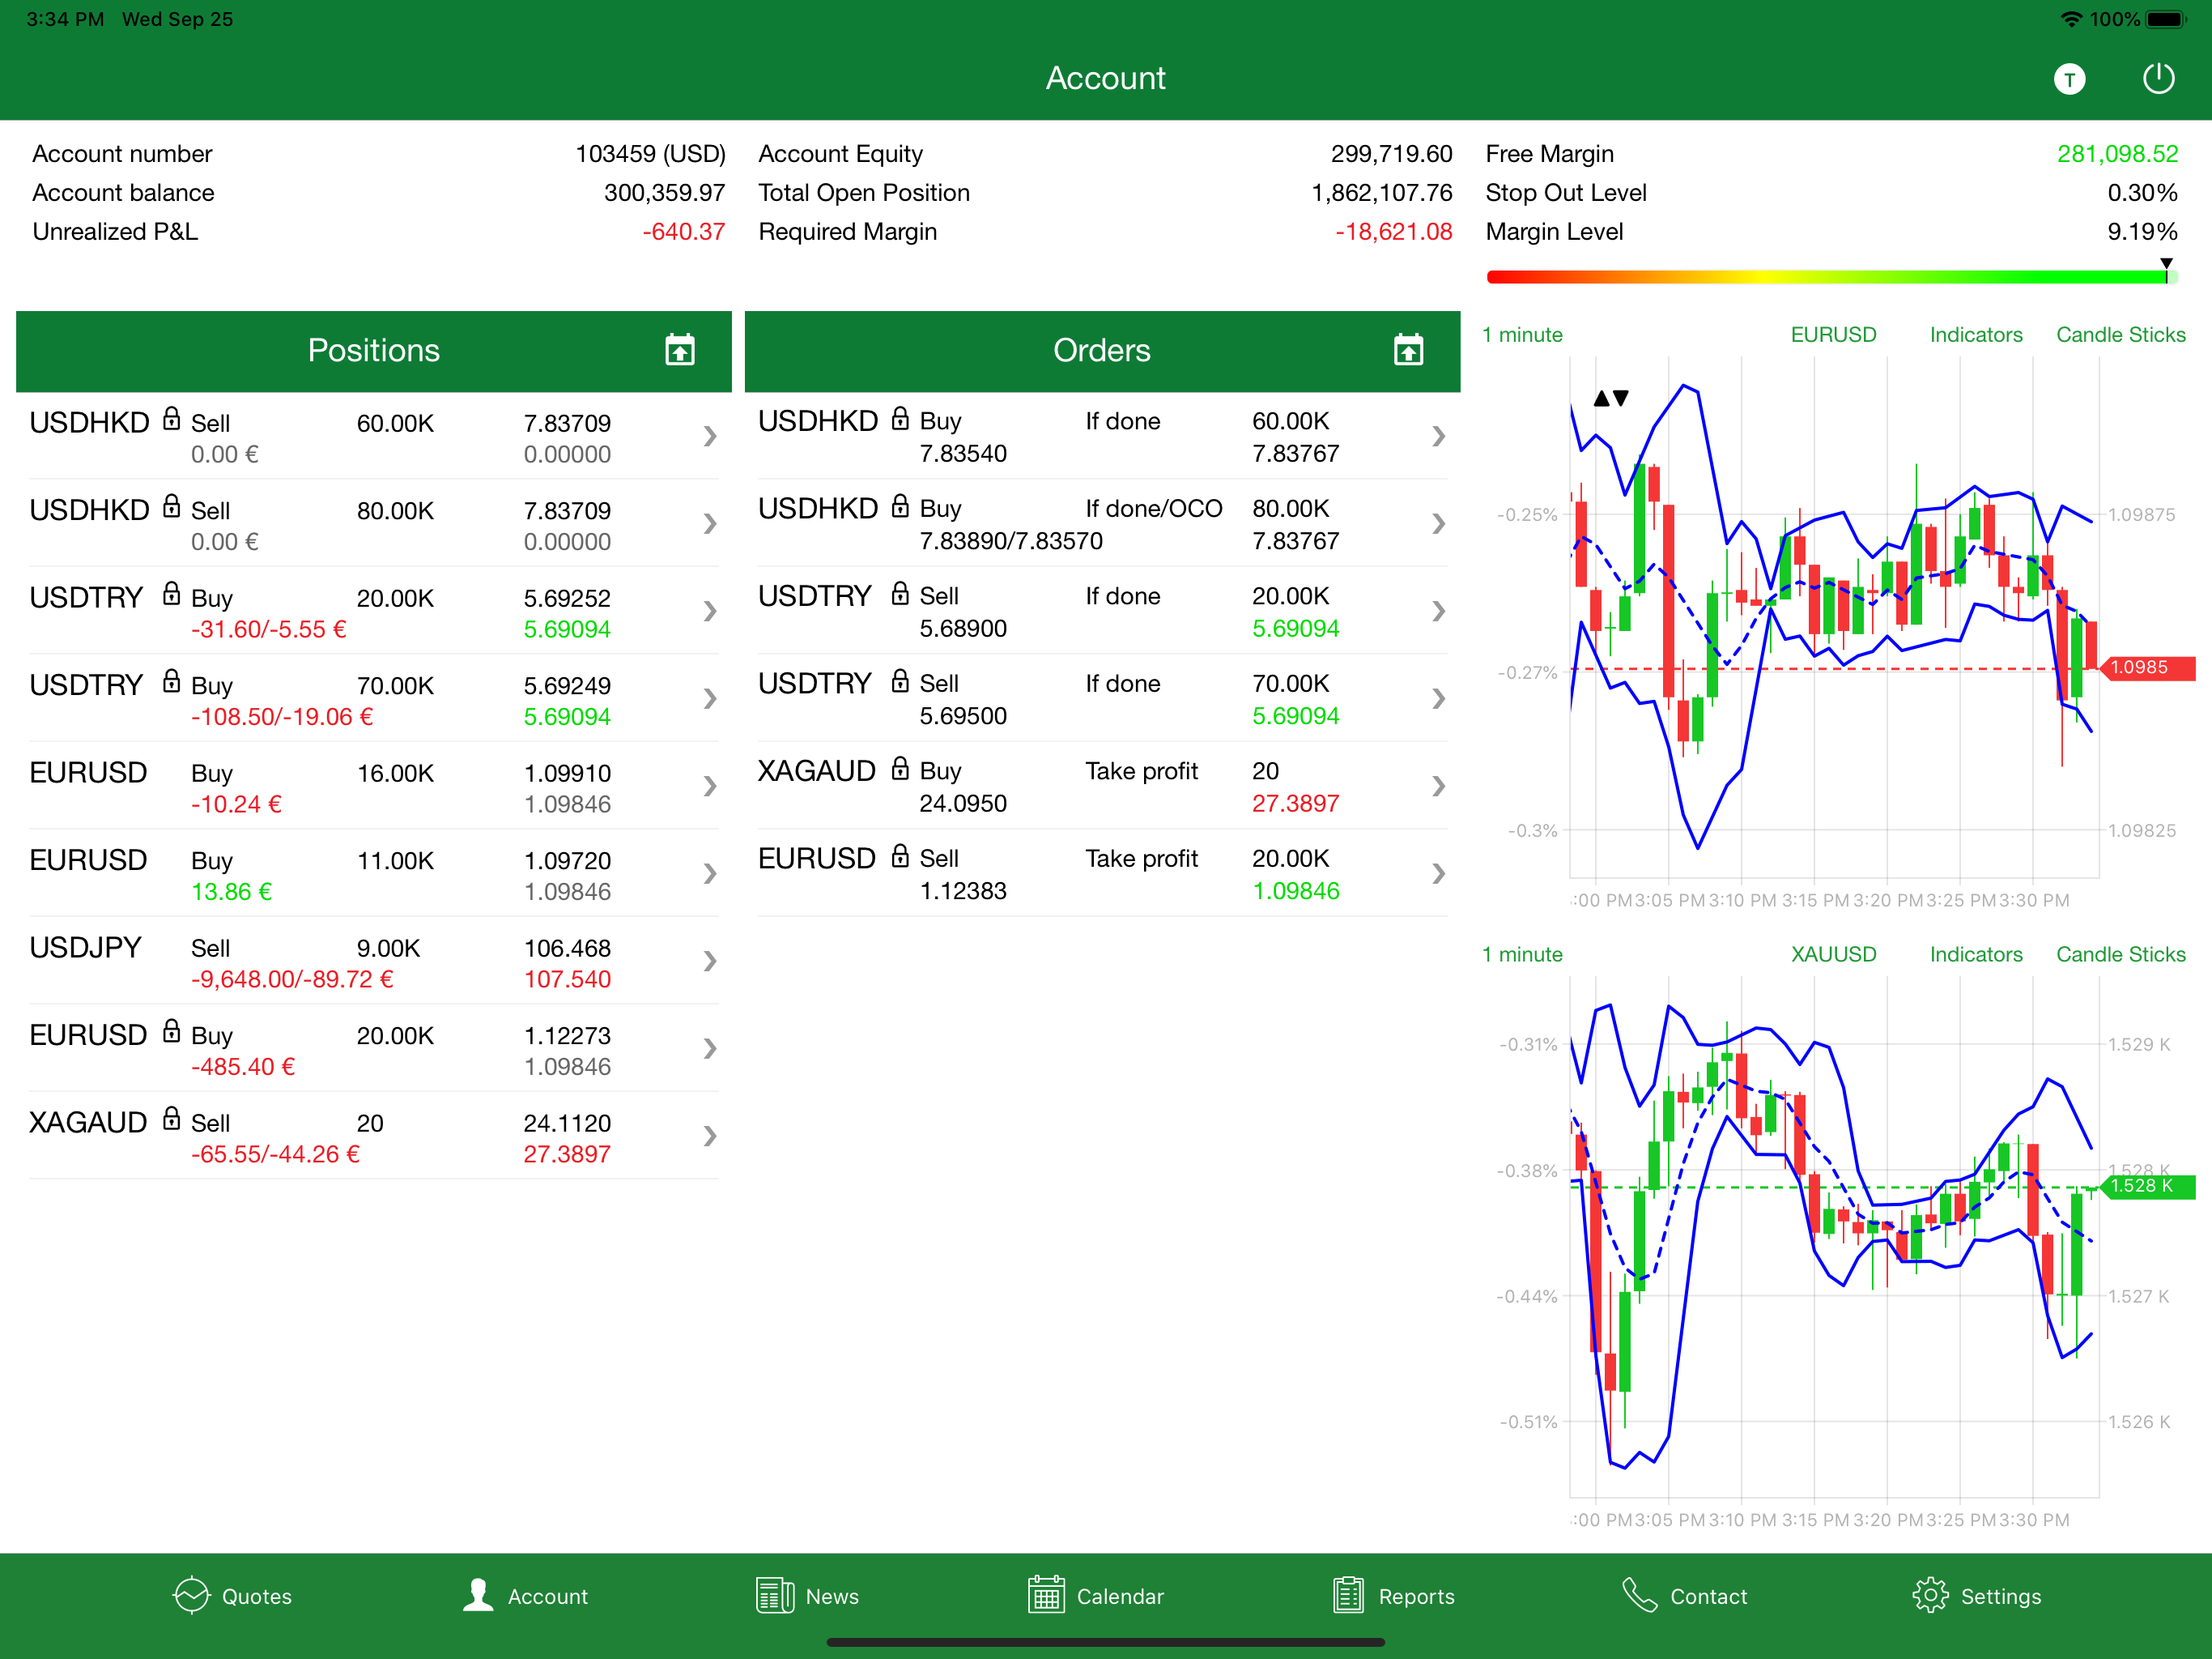Tap the Orders panel header title
This screenshot has width=2212, height=1659.
tap(1101, 350)
